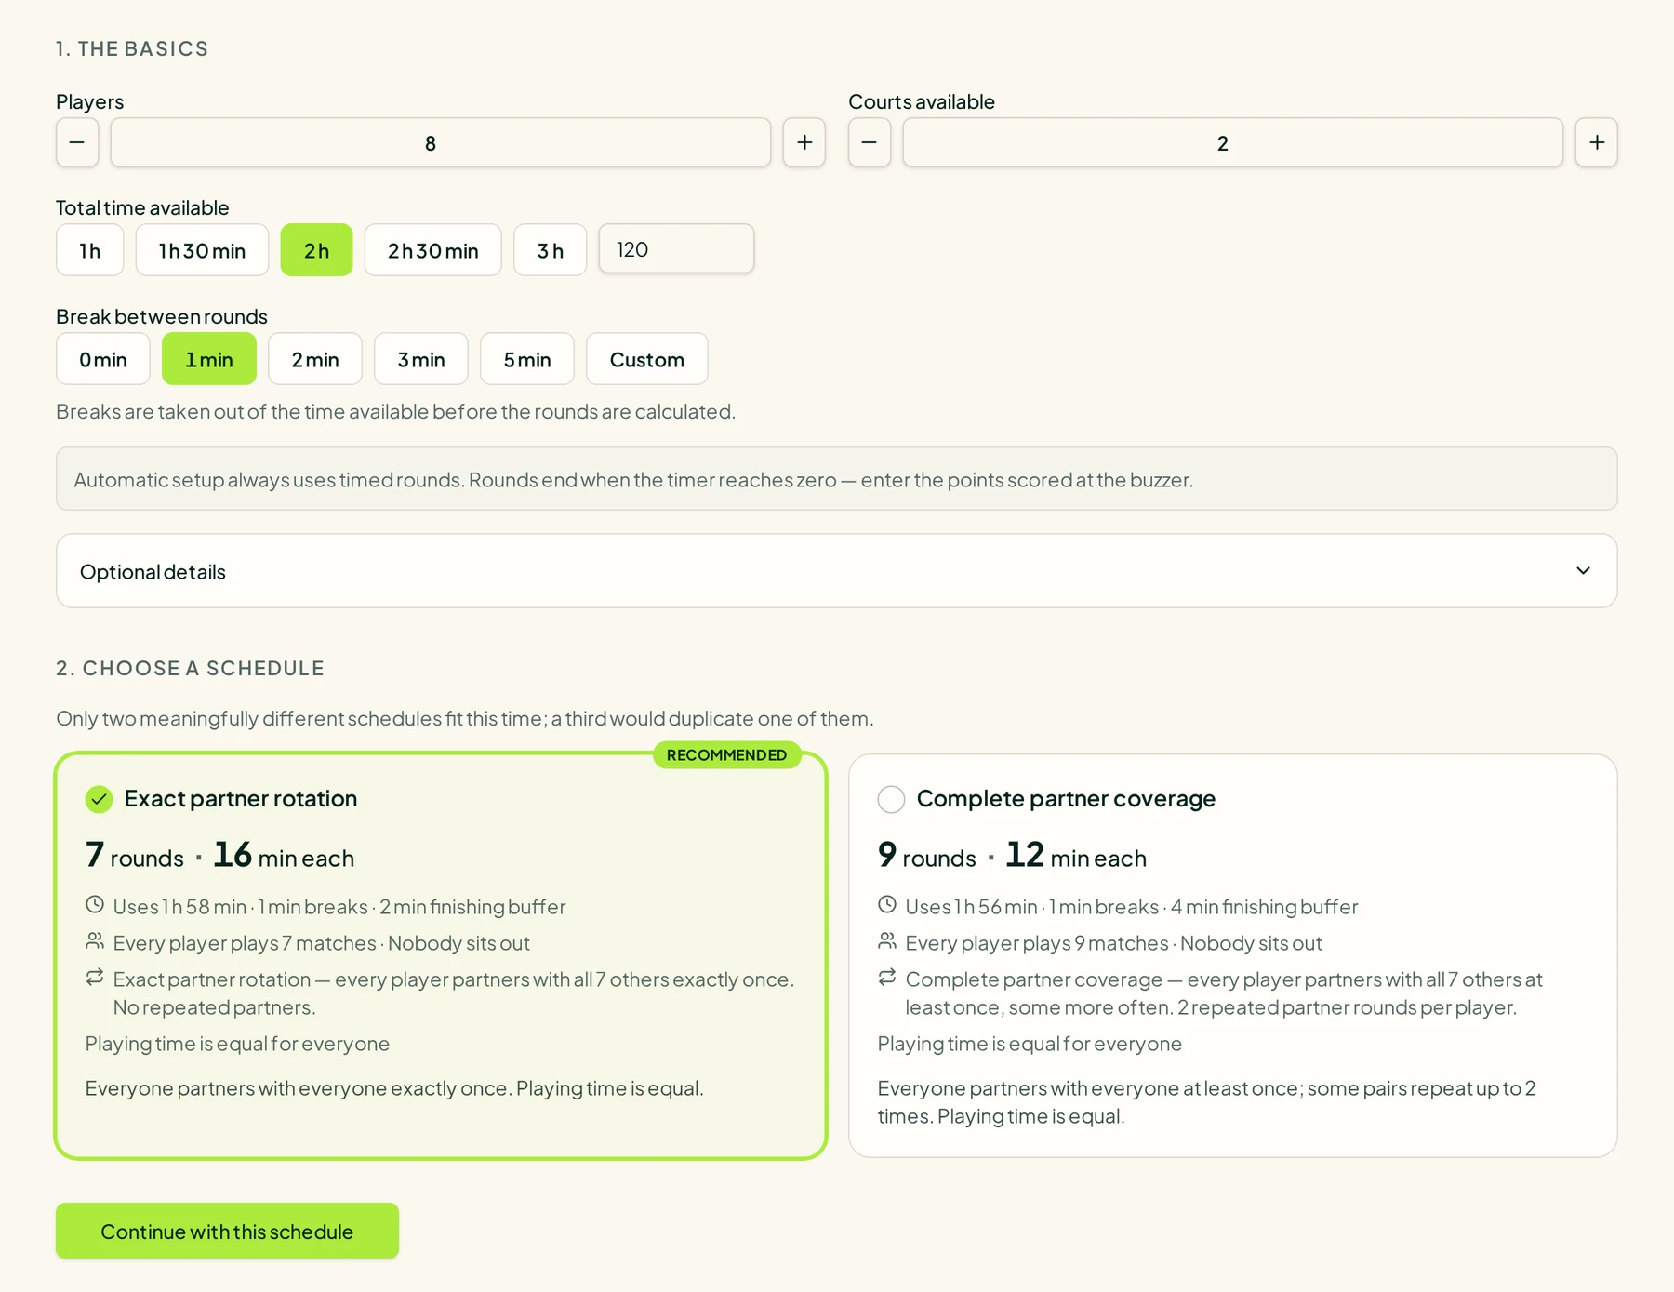
Task: Open the Custom break duration option
Action: coord(647,359)
